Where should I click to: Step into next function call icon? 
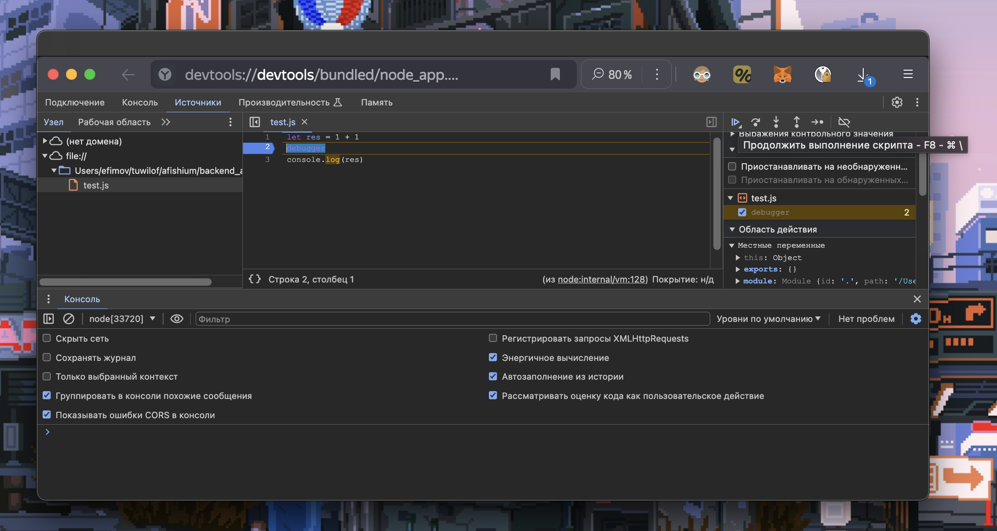[776, 122]
